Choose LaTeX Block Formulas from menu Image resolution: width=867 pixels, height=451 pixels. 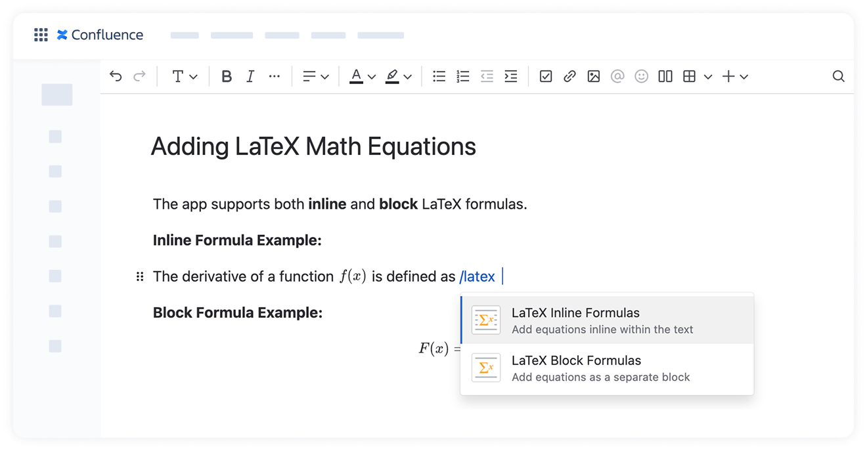pos(608,368)
